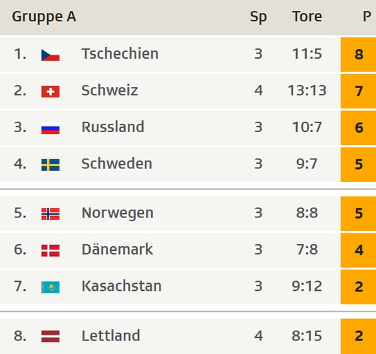Click the Swedish flag icon

(50, 164)
